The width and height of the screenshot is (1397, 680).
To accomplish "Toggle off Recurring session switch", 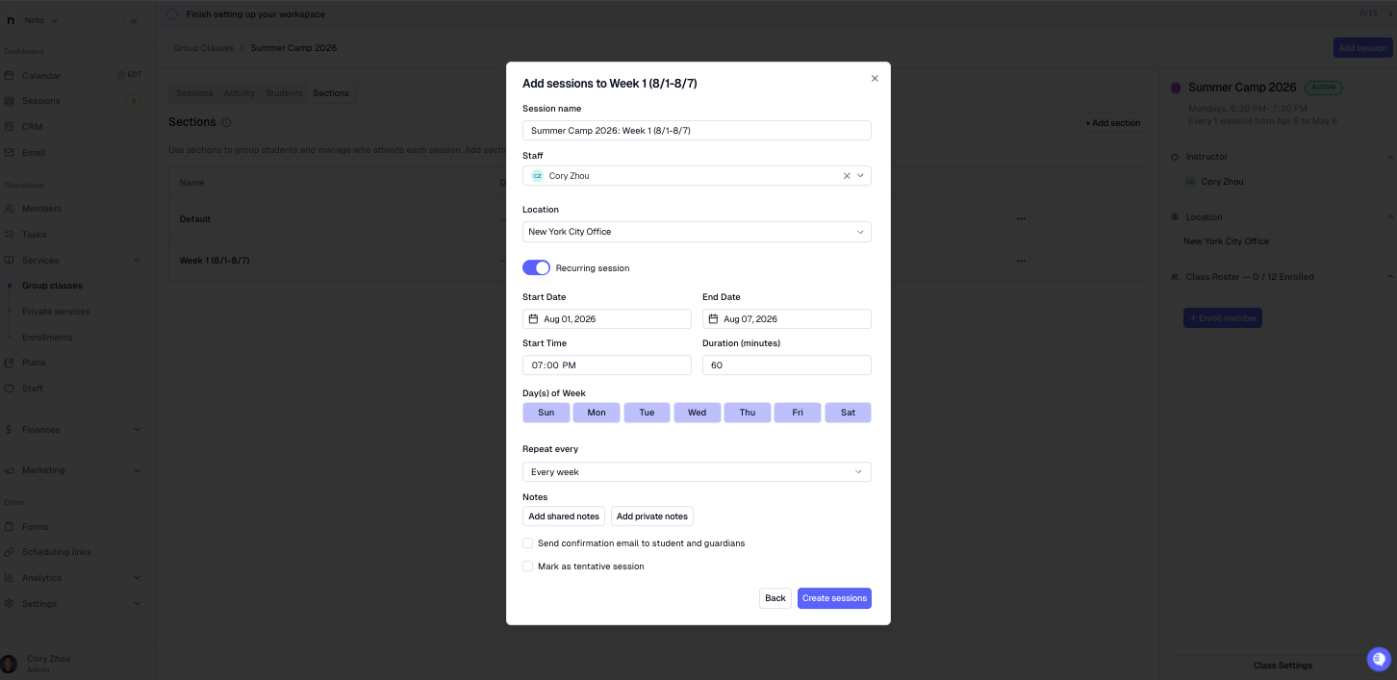I will [536, 267].
